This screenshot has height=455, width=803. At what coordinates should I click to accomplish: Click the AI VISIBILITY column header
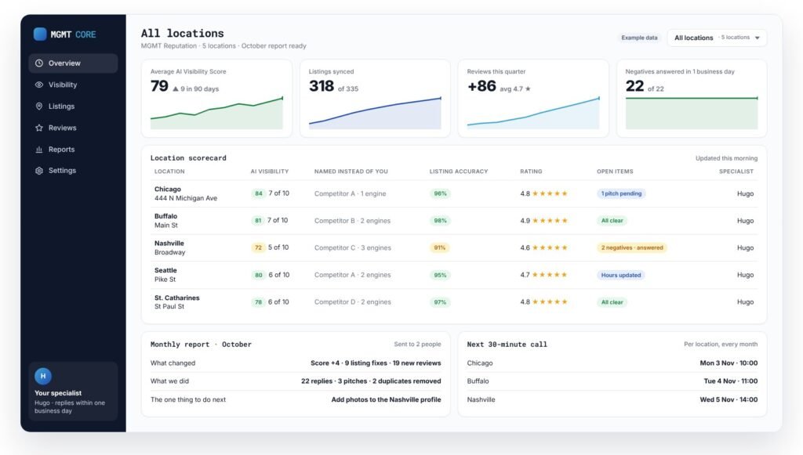coord(270,172)
